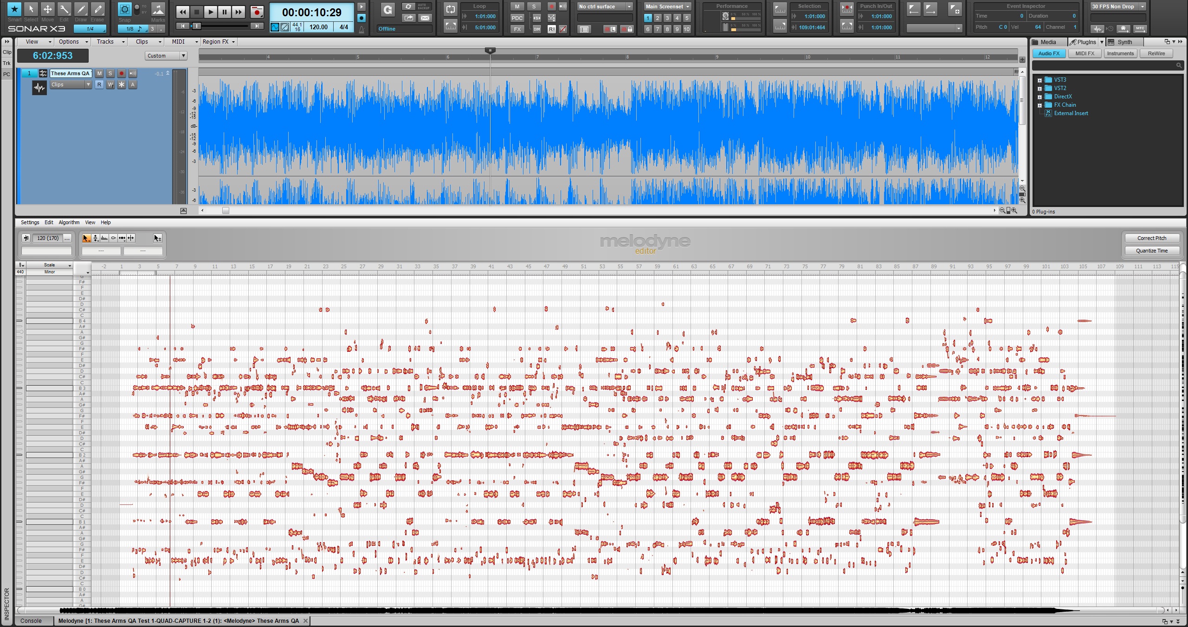
Task: Open plugin browser search icon
Action: pos(1179,65)
